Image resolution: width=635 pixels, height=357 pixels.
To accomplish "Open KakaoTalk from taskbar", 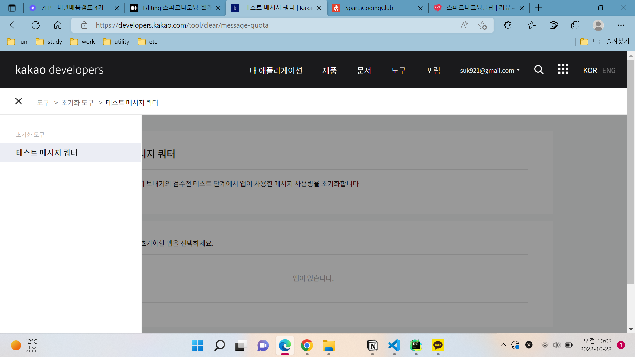I will (x=438, y=346).
